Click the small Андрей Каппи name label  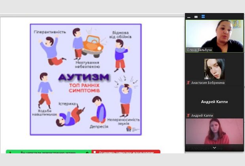pos(202,115)
